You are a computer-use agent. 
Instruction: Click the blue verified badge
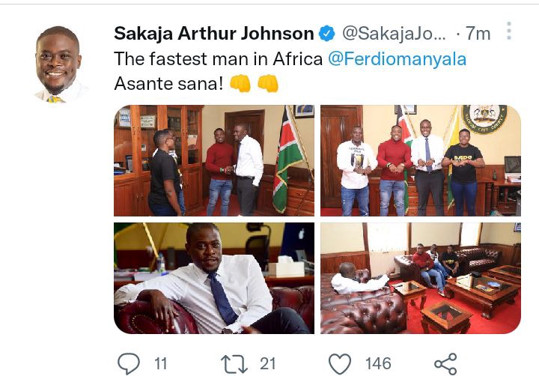(327, 34)
